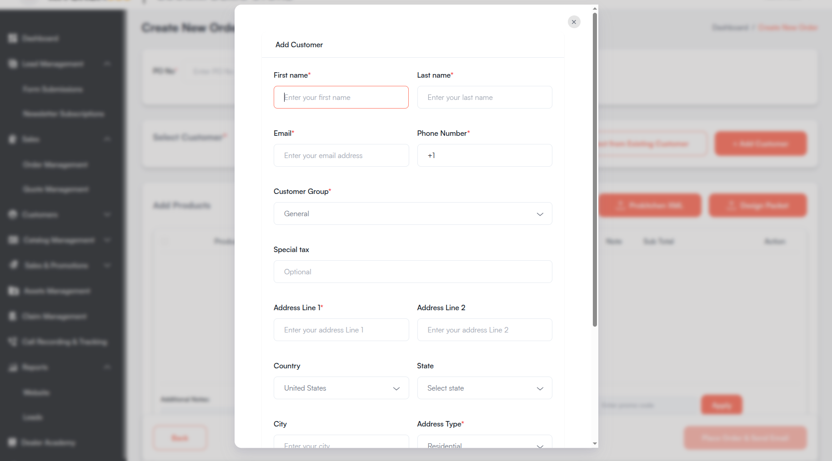Screen dimensions: 832x461
Task: Close the Add Customer dialog
Action: pos(574,22)
